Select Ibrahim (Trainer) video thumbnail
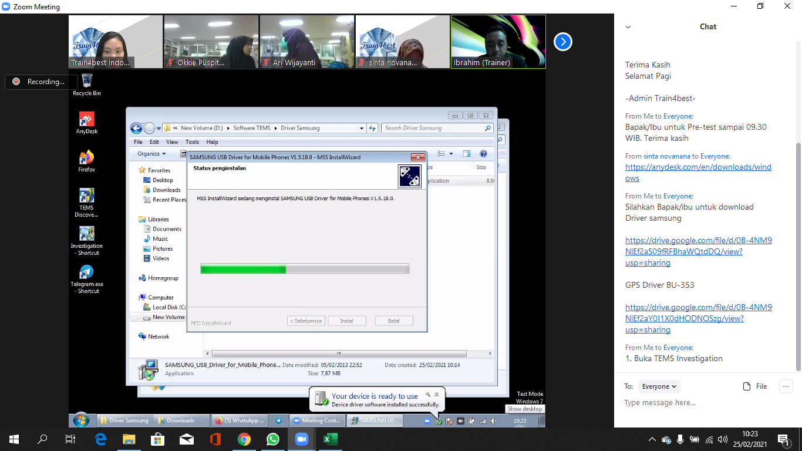The width and height of the screenshot is (802, 451). pyautogui.click(x=498, y=42)
